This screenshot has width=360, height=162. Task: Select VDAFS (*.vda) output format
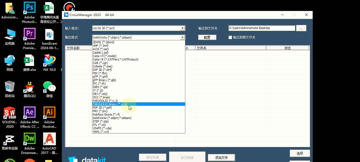coord(138,128)
